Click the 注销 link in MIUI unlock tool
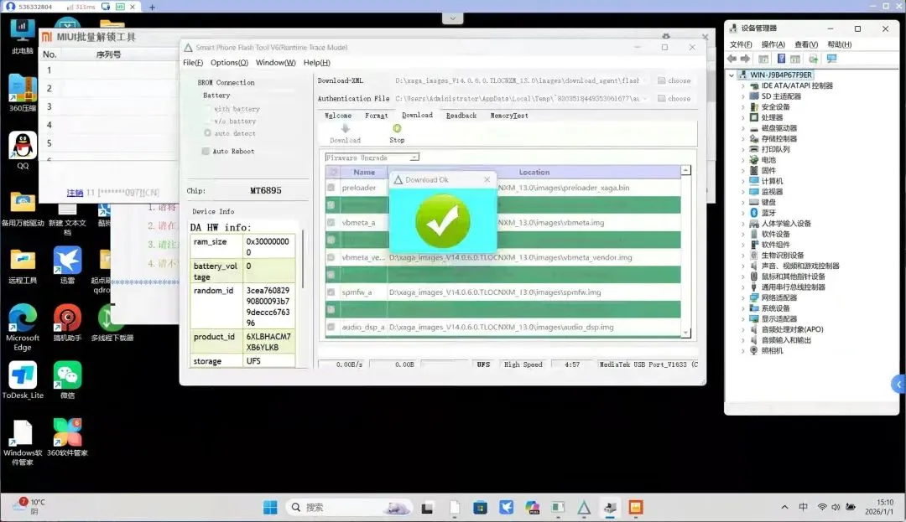The image size is (906, 522). pos(75,193)
